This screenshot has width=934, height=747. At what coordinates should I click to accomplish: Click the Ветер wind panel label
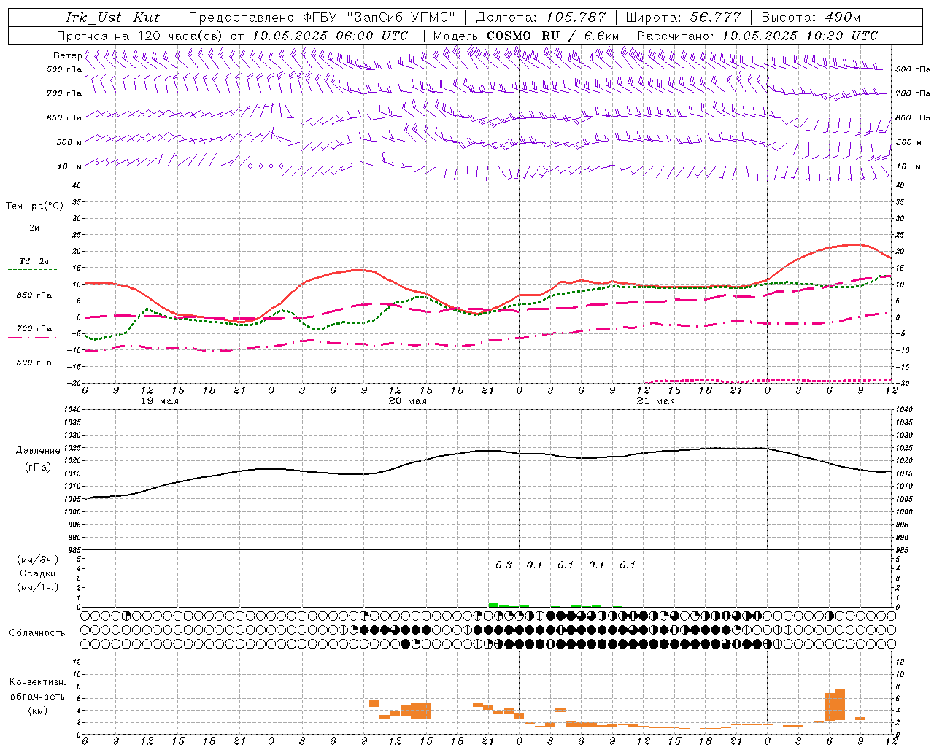point(67,55)
